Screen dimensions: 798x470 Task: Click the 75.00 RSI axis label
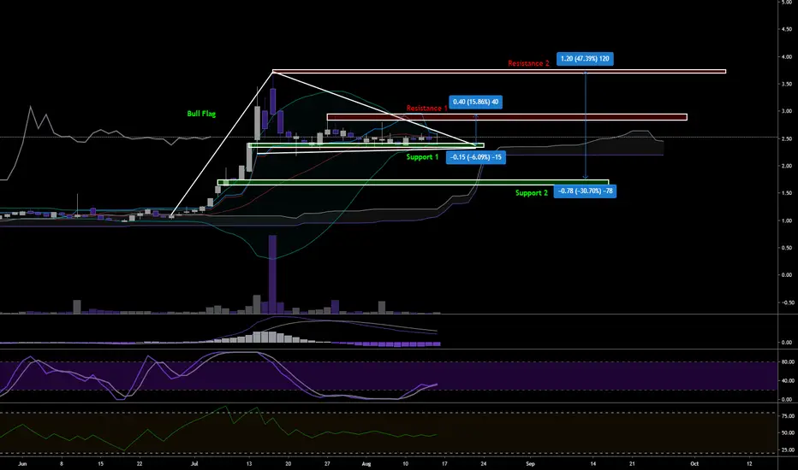pos(788,416)
